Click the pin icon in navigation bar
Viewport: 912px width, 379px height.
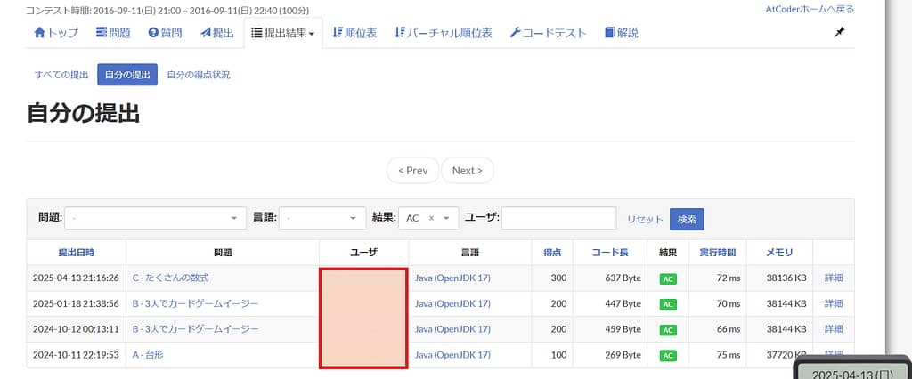(839, 33)
